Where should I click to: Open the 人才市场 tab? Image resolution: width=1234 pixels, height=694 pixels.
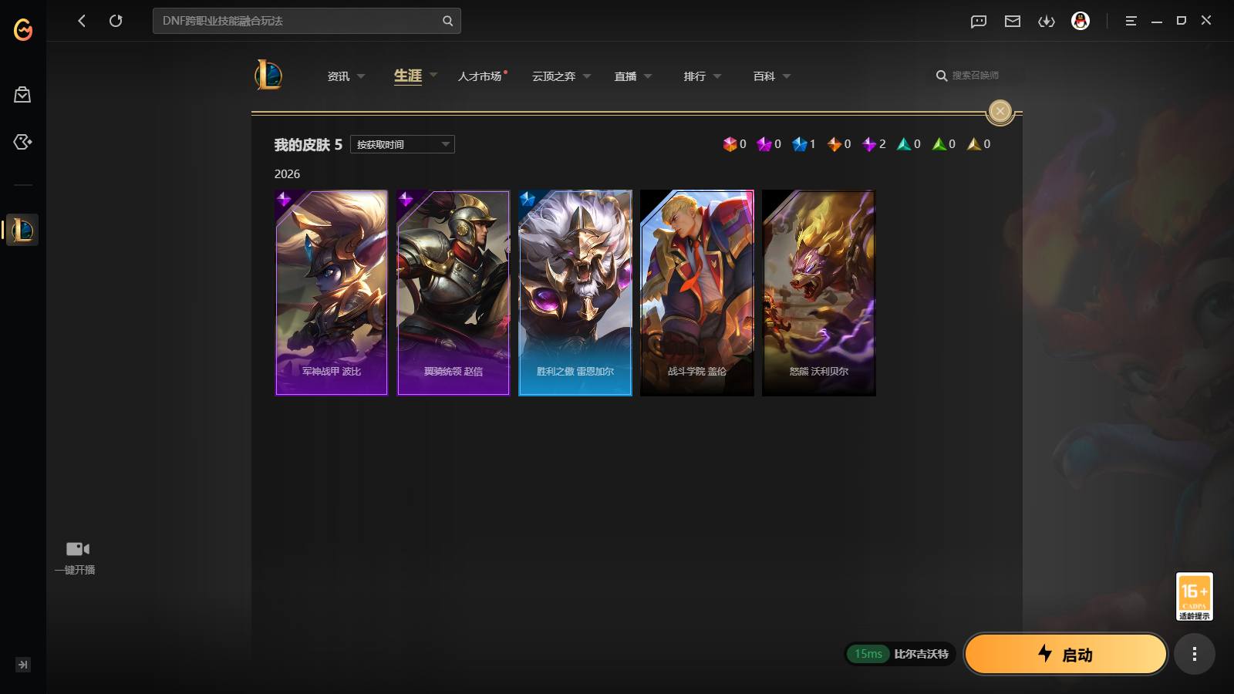[x=480, y=76]
